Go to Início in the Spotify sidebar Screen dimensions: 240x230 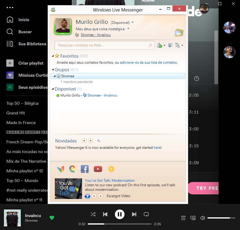click(x=24, y=20)
